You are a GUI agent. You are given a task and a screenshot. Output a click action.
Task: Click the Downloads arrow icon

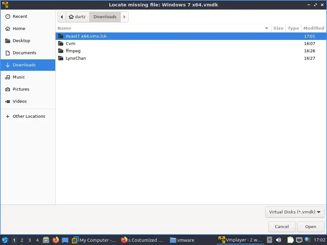coord(8,65)
